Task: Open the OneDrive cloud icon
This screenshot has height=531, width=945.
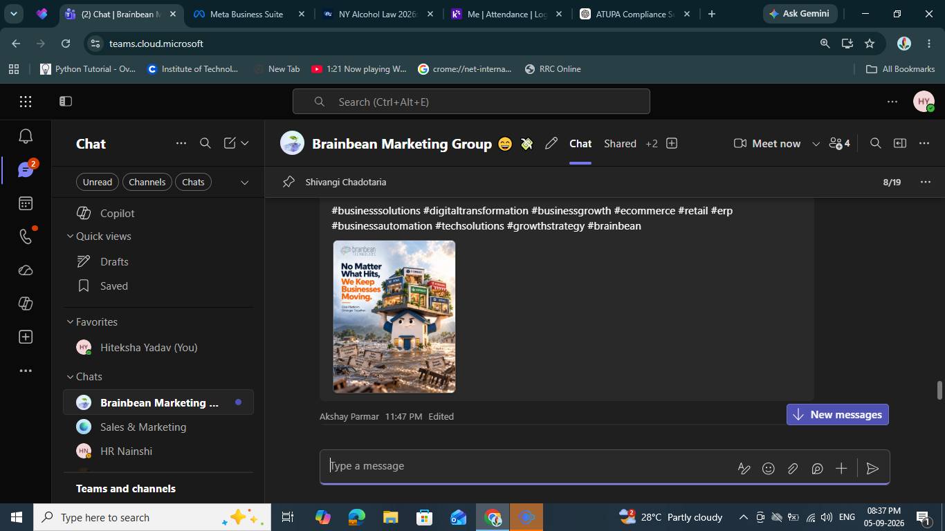Action: [26, 270]
